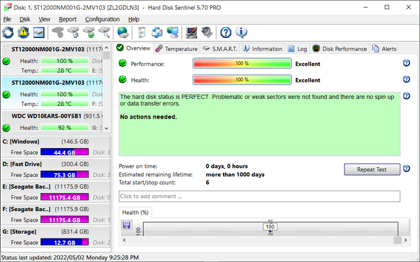Click the Health 100% progress bar

click(241, 80)
